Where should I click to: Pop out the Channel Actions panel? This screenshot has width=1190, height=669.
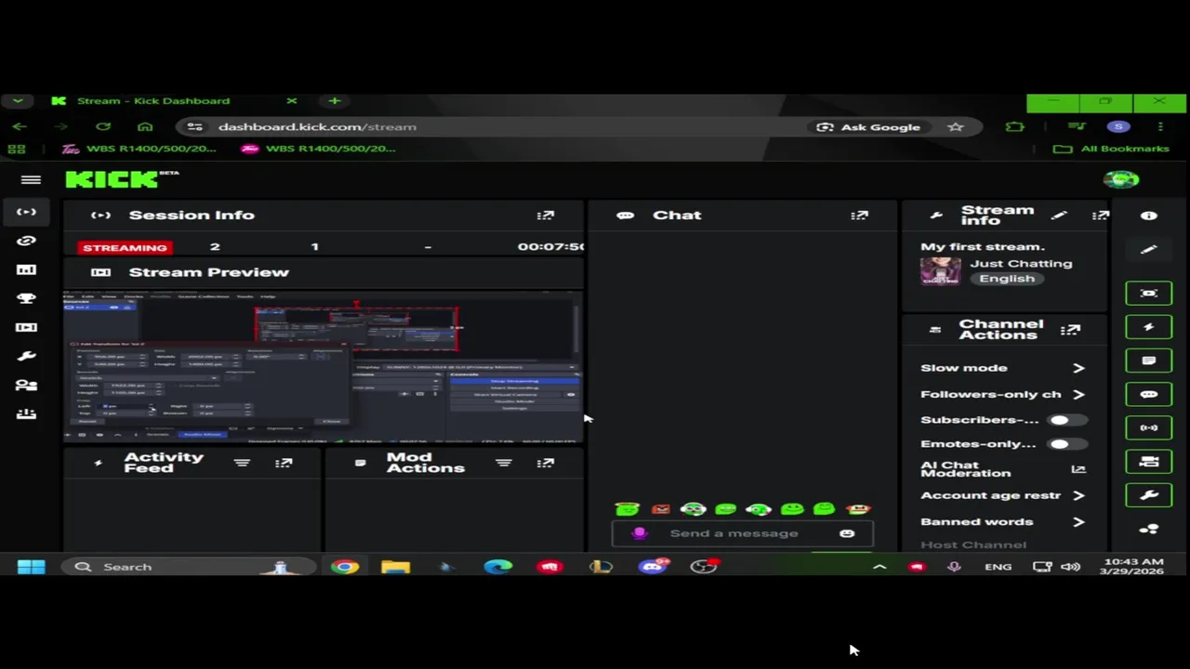pos(1071,330)
